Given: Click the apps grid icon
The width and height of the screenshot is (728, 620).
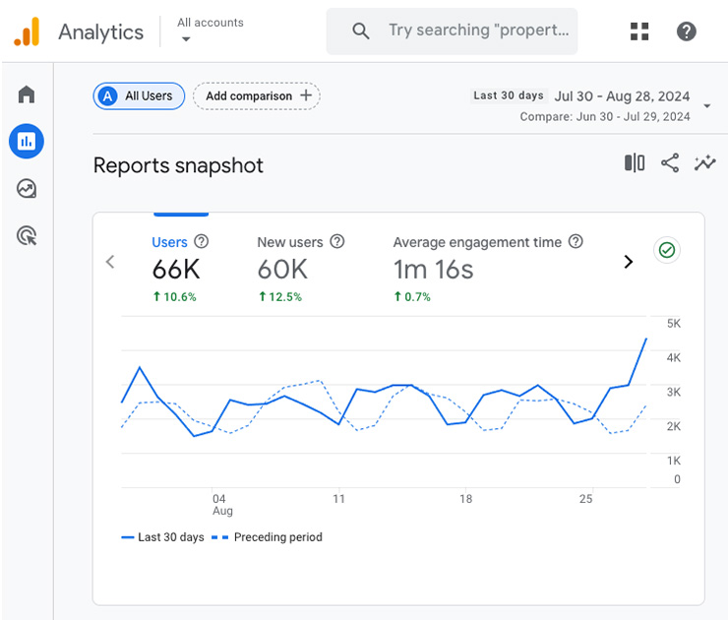Looking at the screenshot, I should pos(639,31).
